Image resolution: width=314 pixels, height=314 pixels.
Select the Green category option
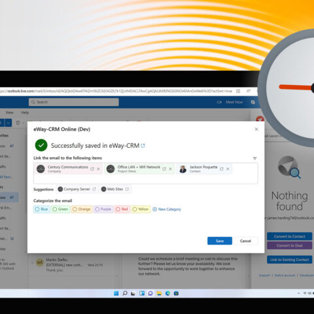[x=61, y=209]
